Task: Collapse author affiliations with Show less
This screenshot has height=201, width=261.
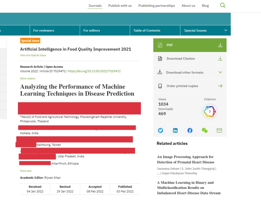Action: pyautogui.click(x=26, y=171)
